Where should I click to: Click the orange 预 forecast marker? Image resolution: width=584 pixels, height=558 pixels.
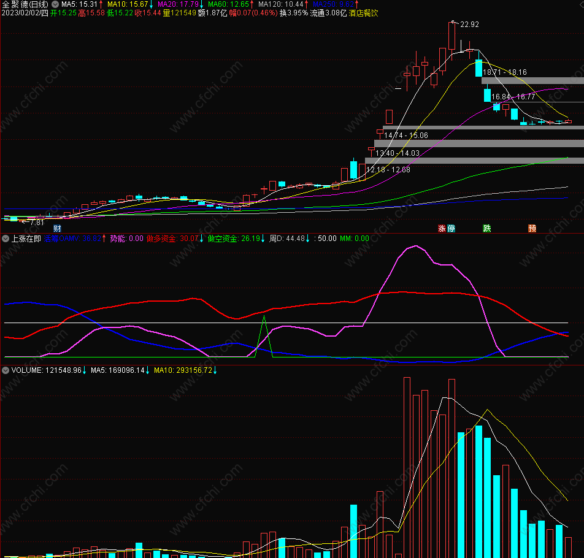[x=532, y=229]
